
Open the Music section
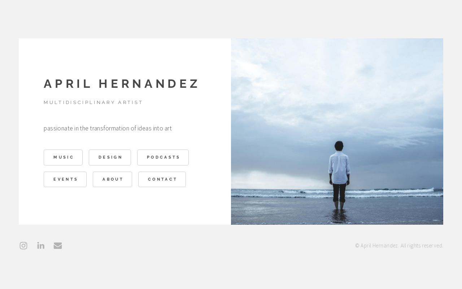pyautogui.click(x=63, y=158)
